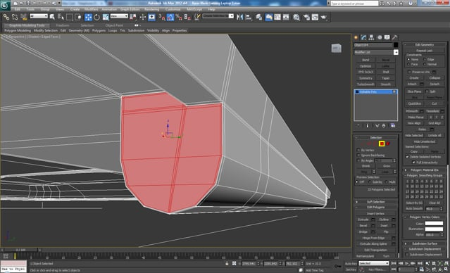Expand the Polygon: Material IDs rollout
Image resolution: width=450 pixels, height=273 pixels.
coord(425,170)
